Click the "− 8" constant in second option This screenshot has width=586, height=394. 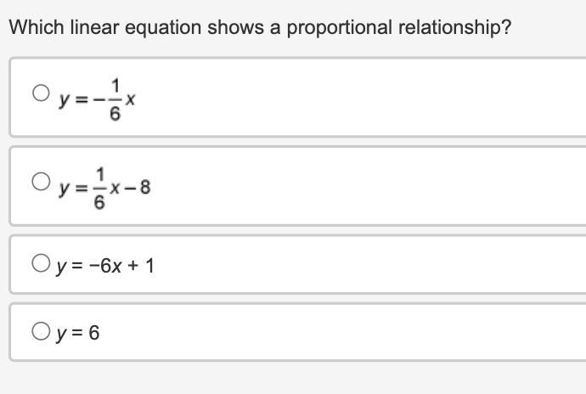click(137, 188)
